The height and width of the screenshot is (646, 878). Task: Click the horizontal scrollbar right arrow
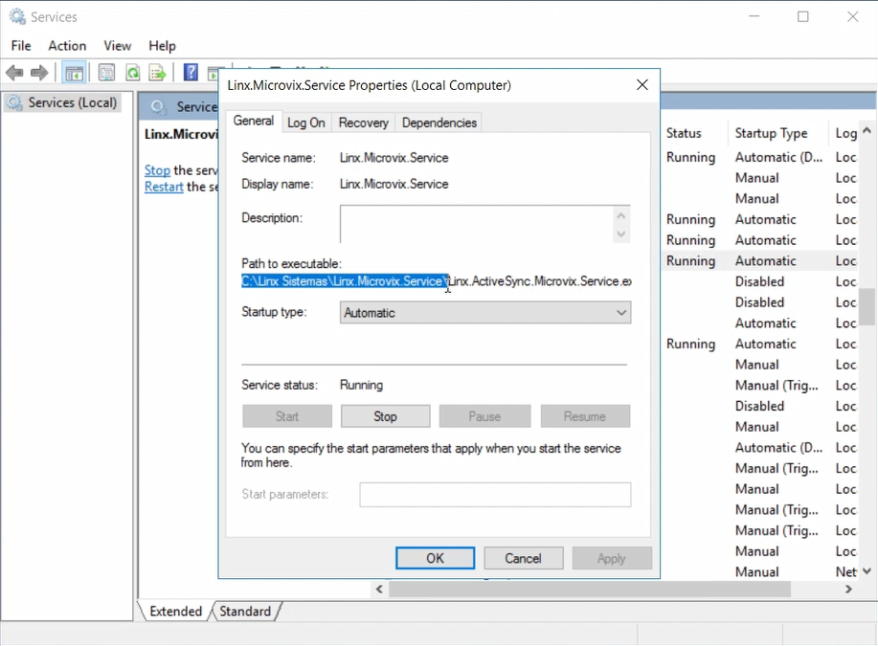coord(848,589)
